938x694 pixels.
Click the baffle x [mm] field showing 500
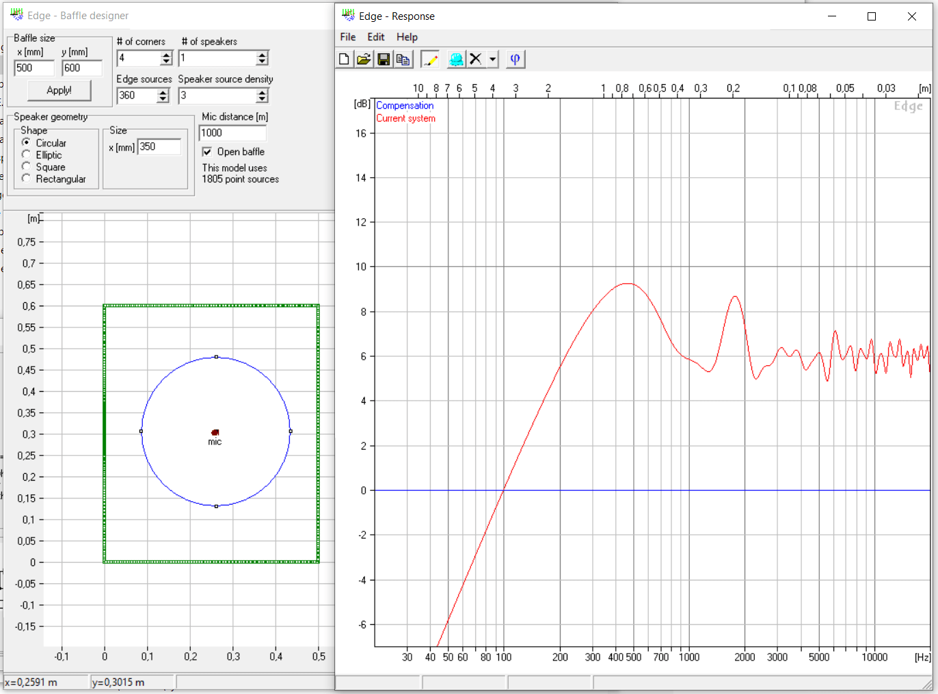point(34,68)
